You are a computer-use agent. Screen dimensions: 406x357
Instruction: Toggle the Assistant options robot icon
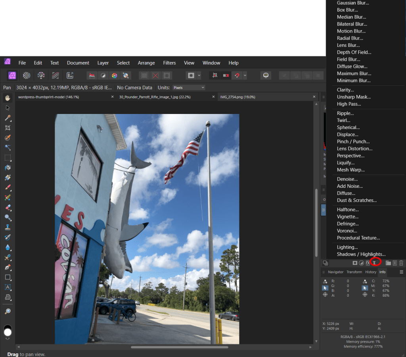[266, 75]
